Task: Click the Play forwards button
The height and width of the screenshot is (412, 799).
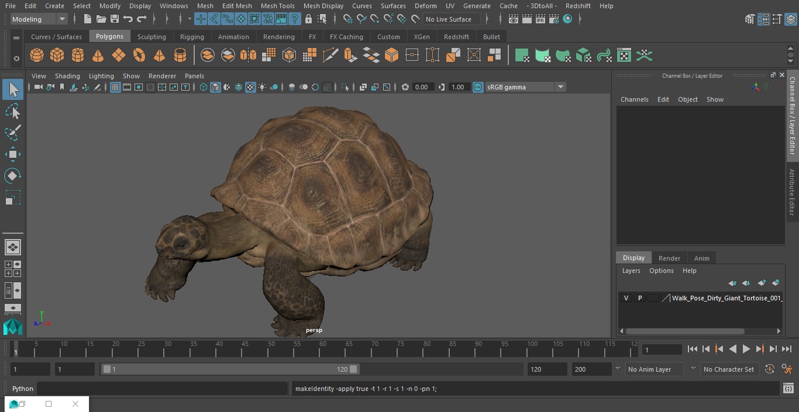Action: pos(746,349)
